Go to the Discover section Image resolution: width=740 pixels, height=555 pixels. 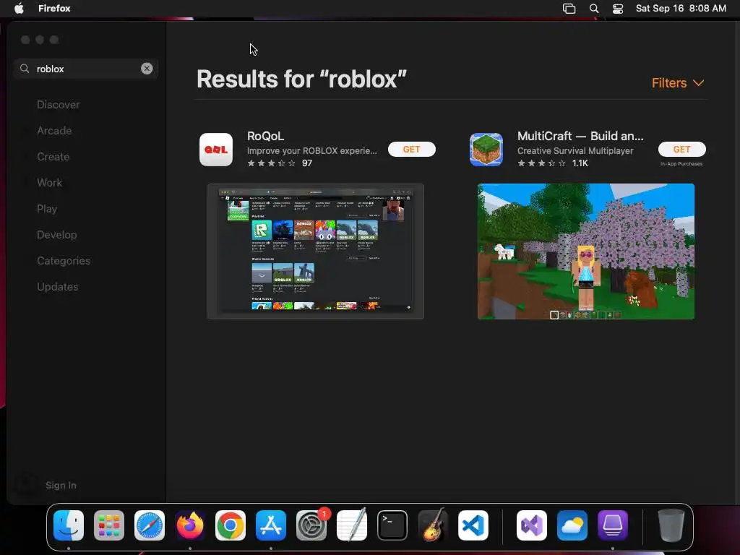(x=59, y=105)
